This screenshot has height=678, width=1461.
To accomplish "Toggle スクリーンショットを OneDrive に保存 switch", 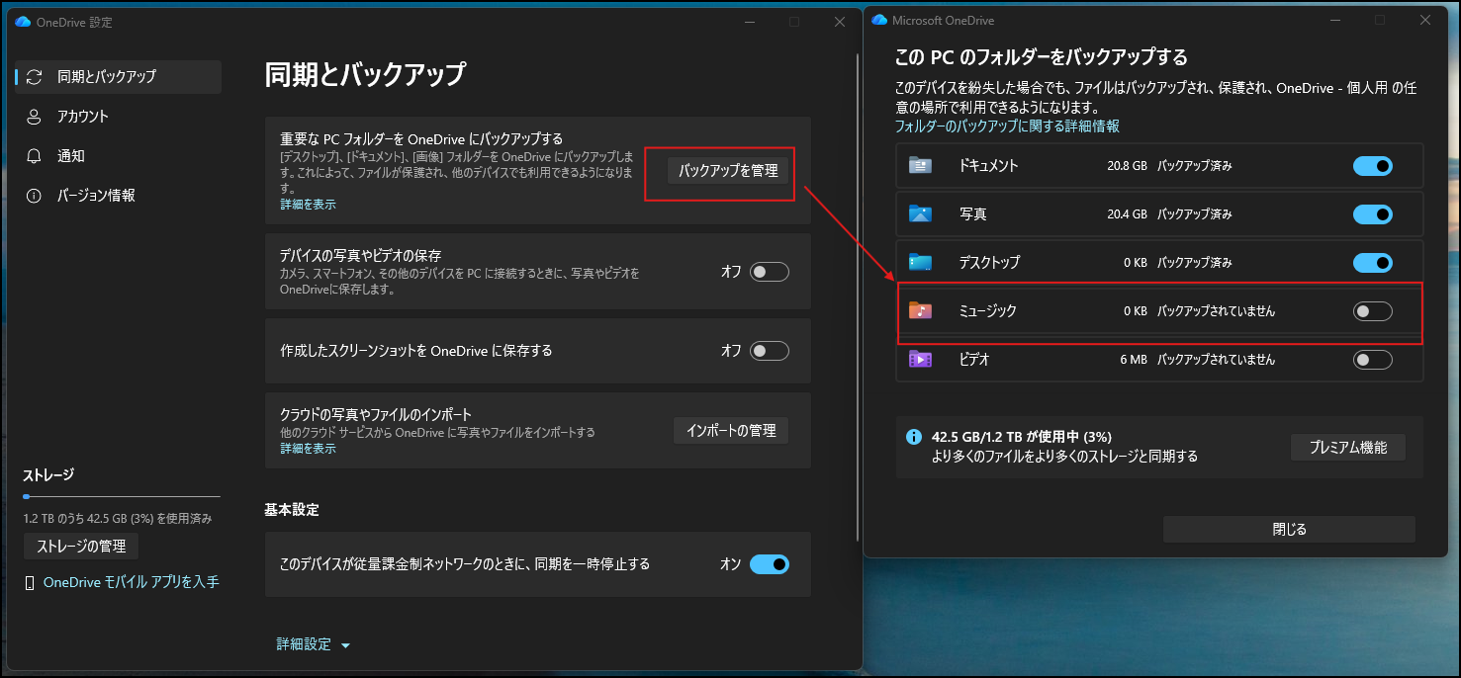I will pos(769,351).
